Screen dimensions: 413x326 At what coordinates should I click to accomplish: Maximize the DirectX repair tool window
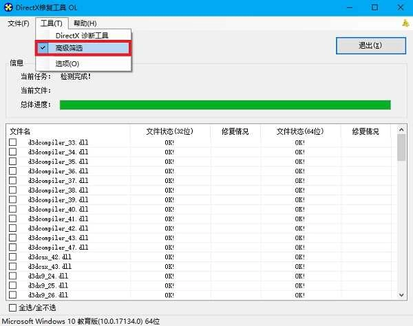(374, 8)
